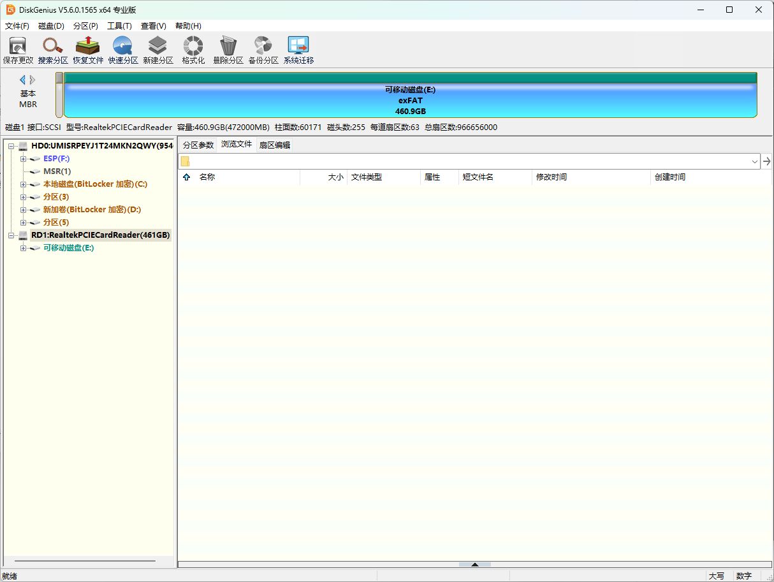Click the next disk right arrow
The width and height of the screenshot is (774, 582).
33,80
